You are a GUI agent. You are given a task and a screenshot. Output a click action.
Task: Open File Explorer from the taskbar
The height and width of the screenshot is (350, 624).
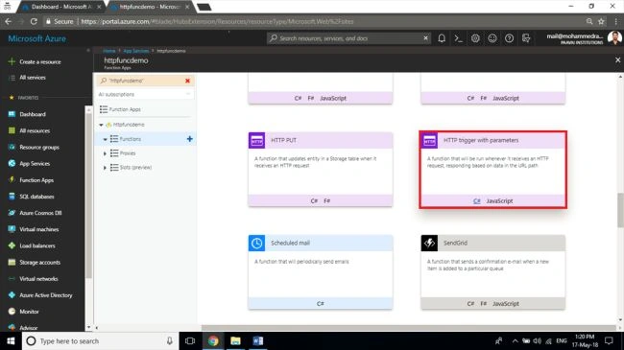coord(235,340)
